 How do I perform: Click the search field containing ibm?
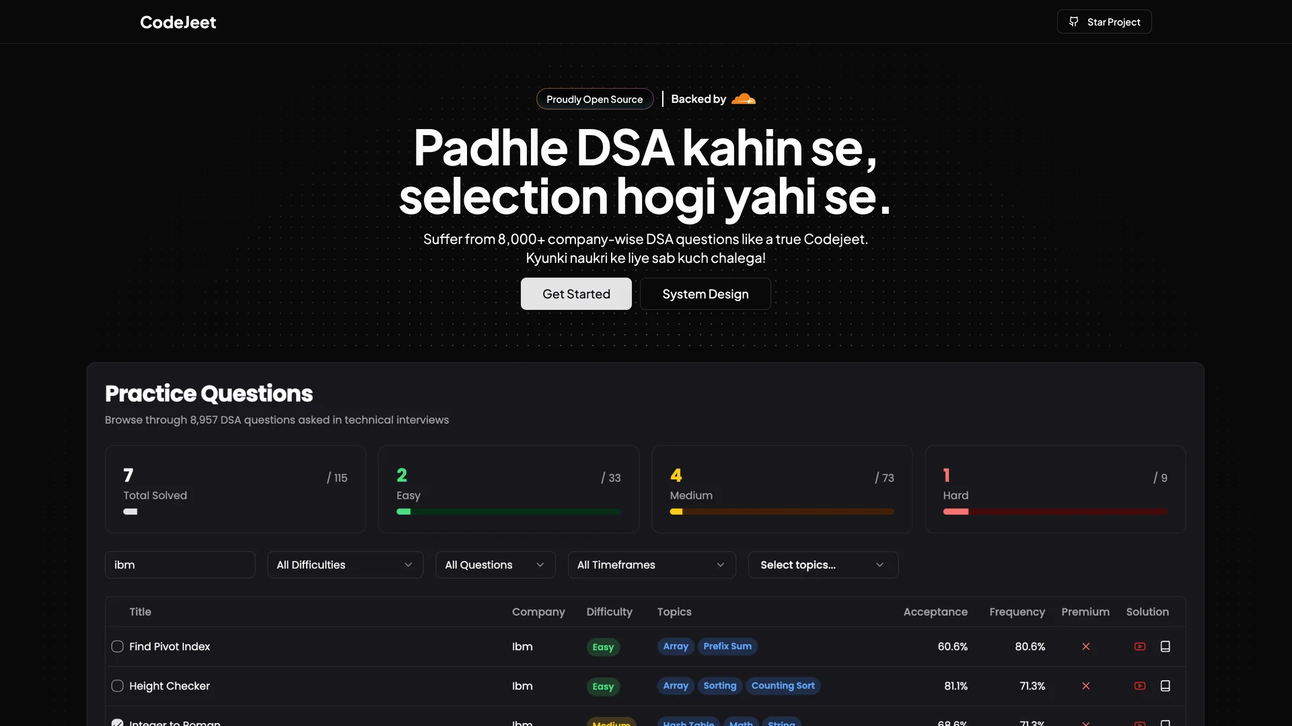tap(180, 565)
